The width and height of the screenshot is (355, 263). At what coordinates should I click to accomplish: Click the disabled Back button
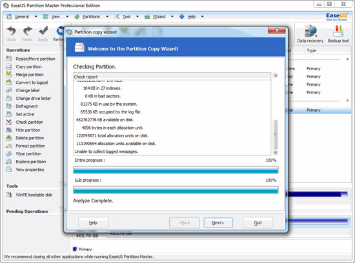(185, 223)
